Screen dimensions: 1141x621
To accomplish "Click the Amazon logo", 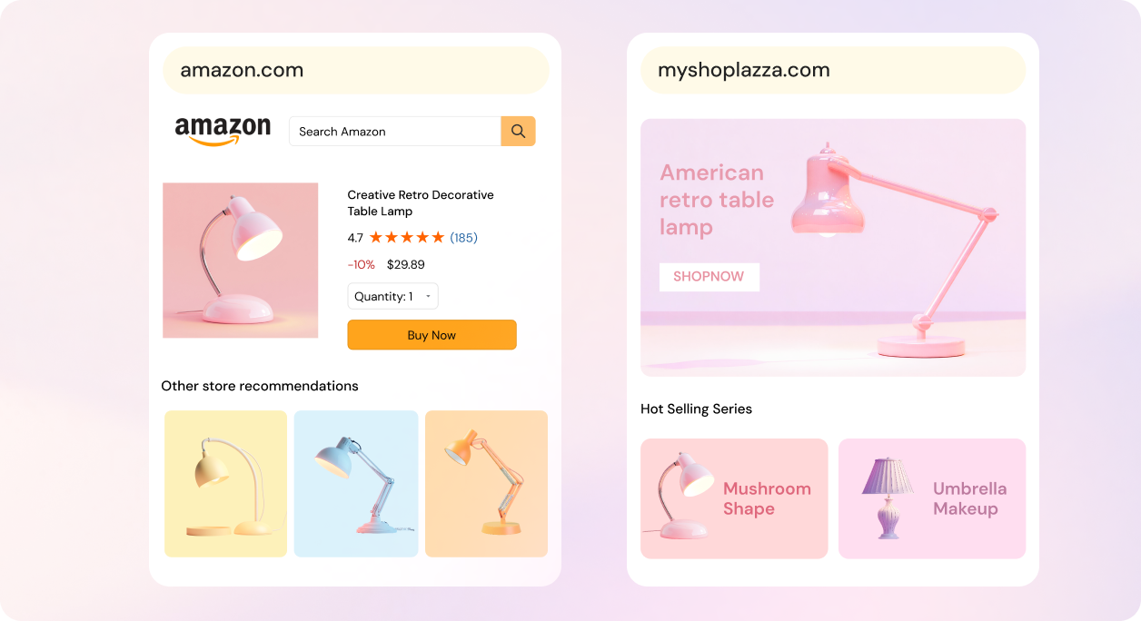I will pos(223,132).
